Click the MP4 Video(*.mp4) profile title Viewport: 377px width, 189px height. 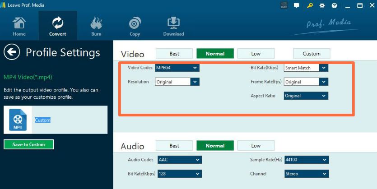pyautogui.click(x=28, y=77)
